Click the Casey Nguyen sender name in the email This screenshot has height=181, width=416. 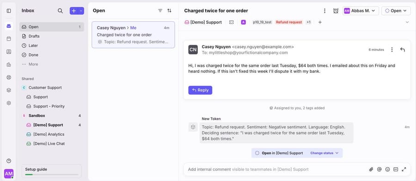coord(216,47)
